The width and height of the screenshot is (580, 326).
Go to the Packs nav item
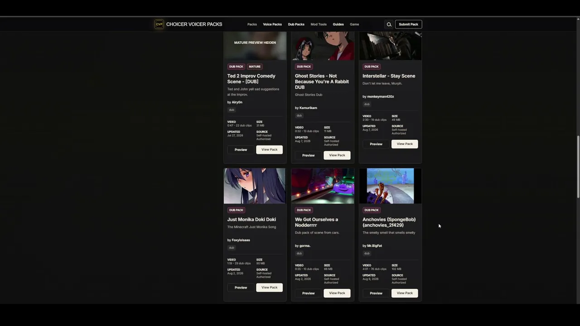point(252,24)
